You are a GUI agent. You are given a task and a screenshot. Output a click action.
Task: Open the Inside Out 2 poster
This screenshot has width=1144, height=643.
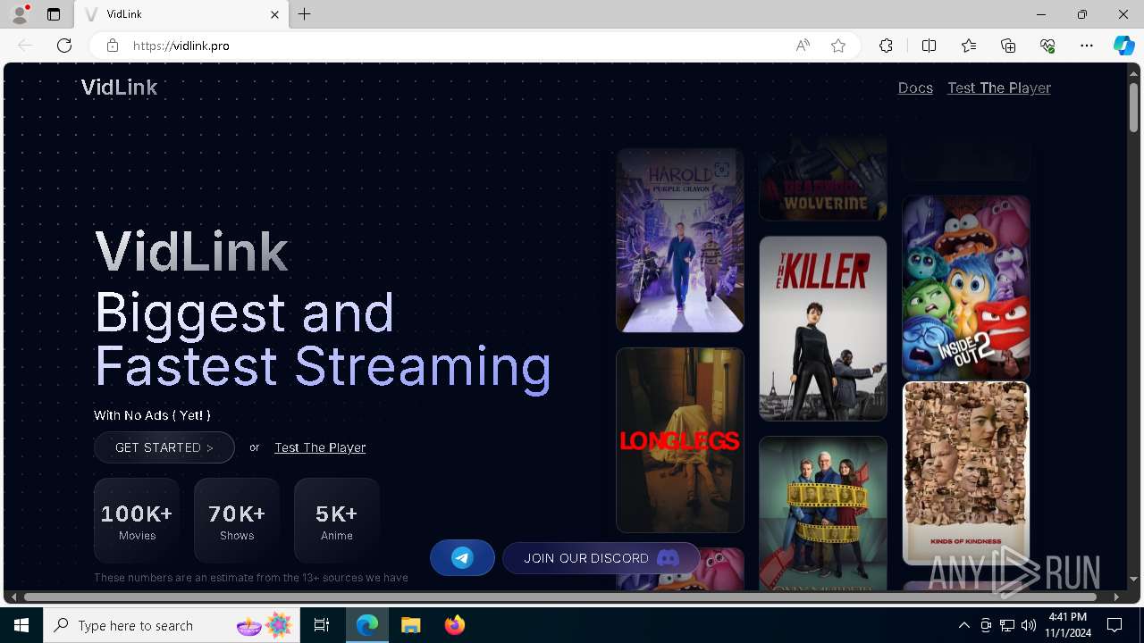click(966, 288)
